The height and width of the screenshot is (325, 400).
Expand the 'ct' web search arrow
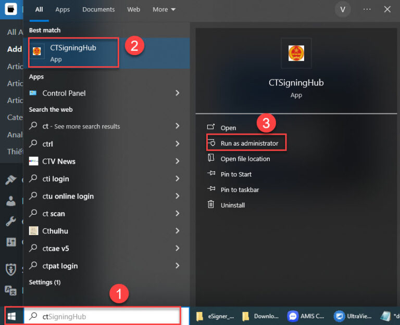point(177,126)
